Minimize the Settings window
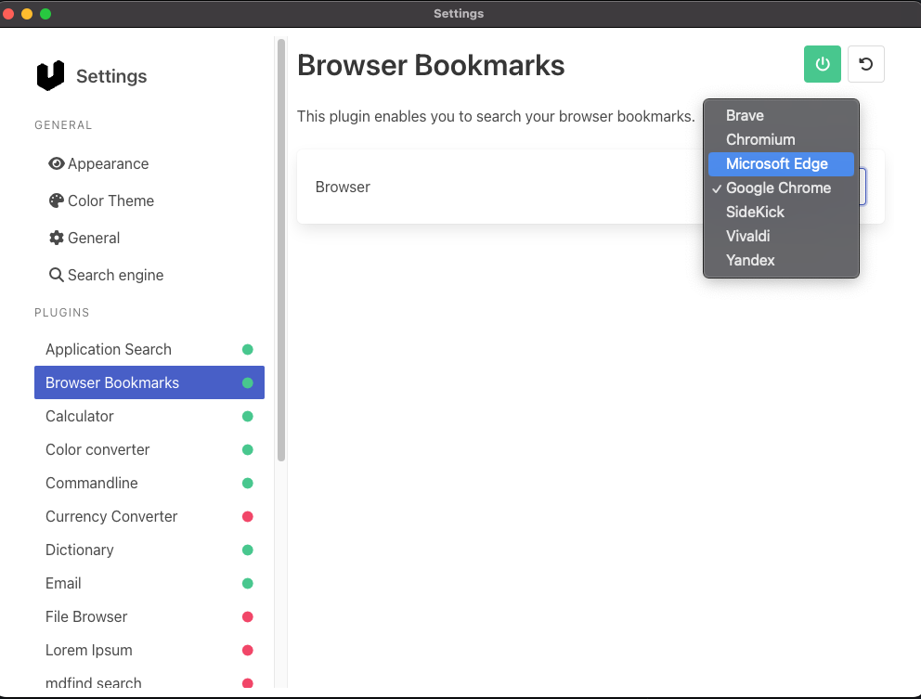The image size is (921, 699). tap(27, 14)
